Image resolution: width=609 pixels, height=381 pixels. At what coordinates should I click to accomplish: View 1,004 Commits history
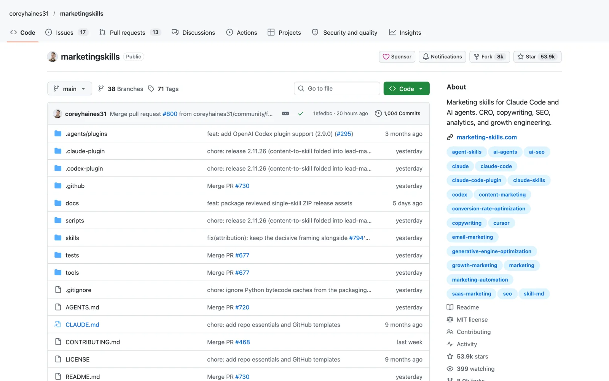[398, 114]
